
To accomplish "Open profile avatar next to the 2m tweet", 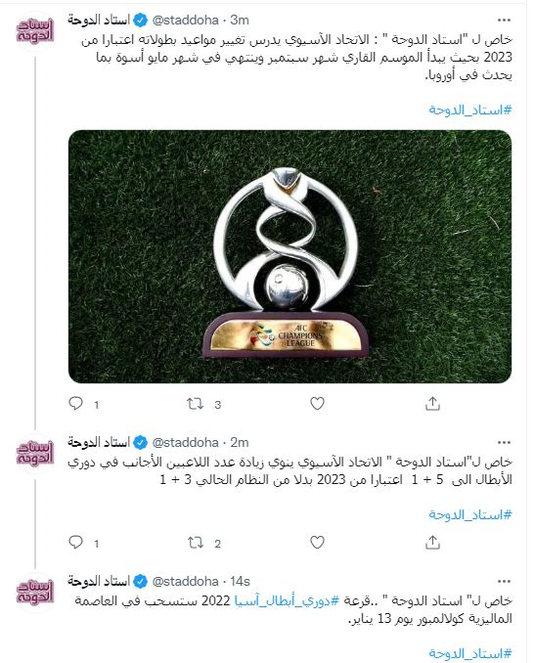I will click(x=35, y=454).
